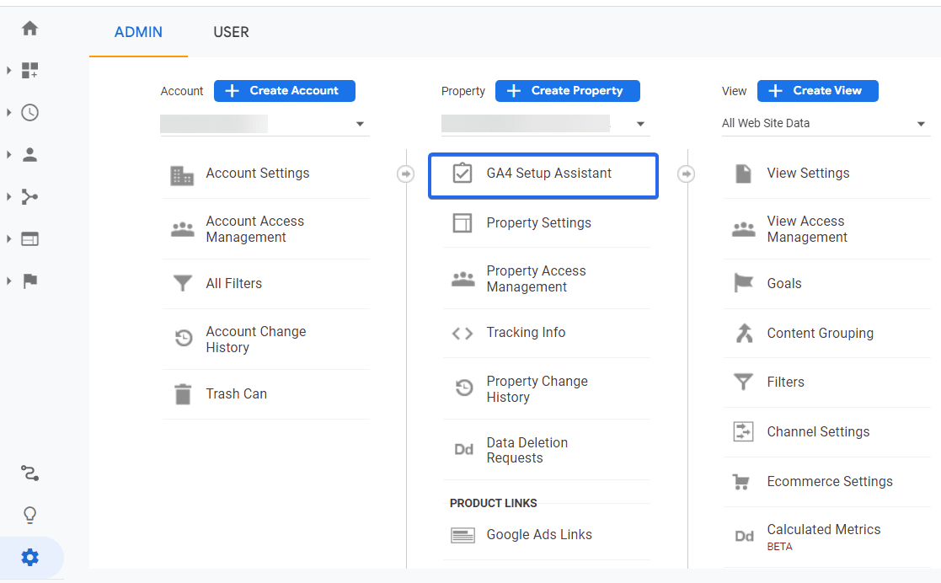Click View Access Management people icon
941x583 pixels.
744,229
